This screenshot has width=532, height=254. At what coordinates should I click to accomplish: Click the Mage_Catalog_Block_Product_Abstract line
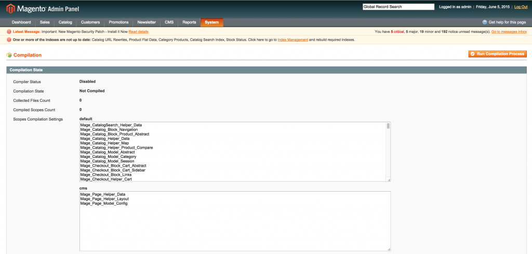[115, 134]
